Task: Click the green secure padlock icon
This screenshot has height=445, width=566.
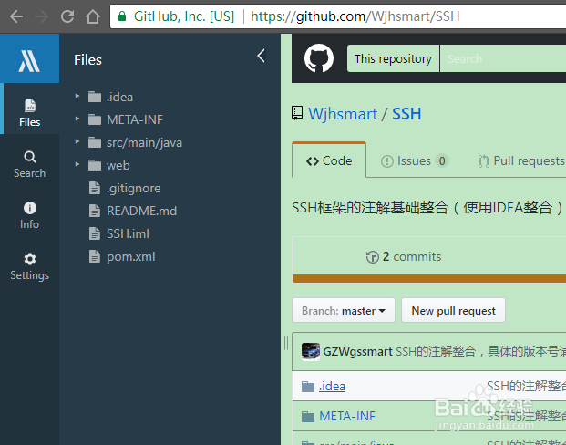Action: pyautogui.click(x=122, y=16)
